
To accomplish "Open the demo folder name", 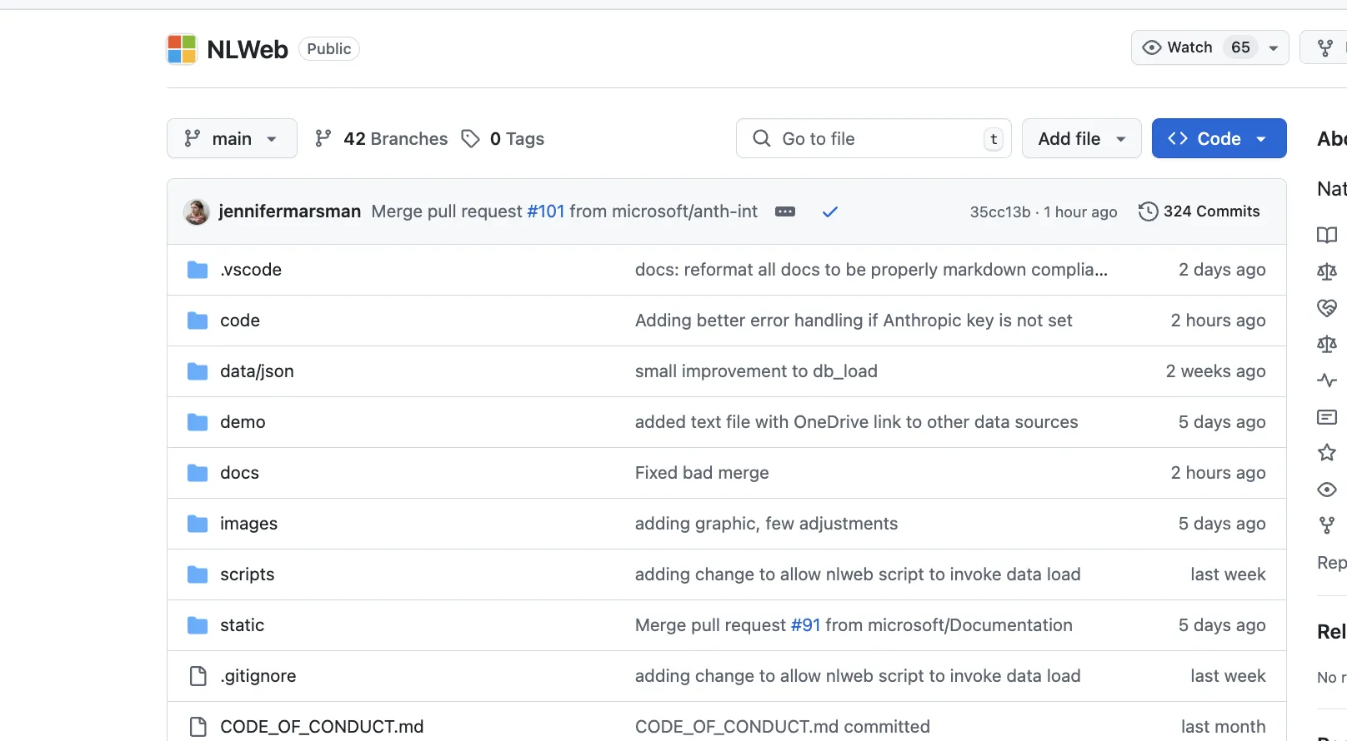I will coord(243,422).
